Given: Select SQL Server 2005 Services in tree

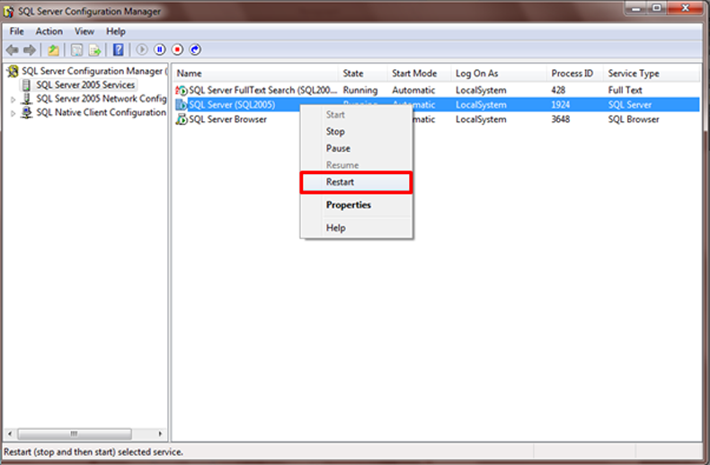Looking at the screenshot, I should click(84, 85).
